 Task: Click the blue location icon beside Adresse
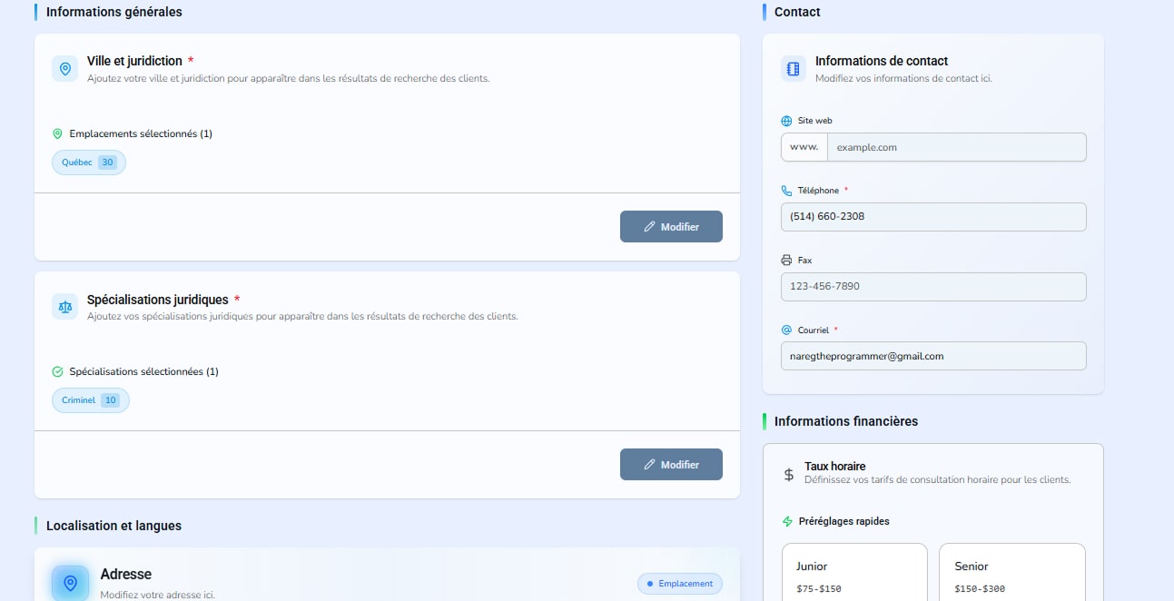tap(70, 583)
